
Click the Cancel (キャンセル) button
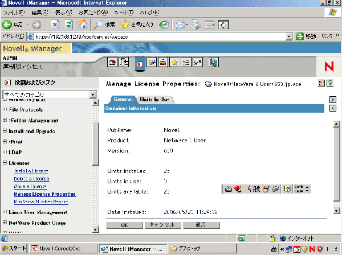coord(163,225)
